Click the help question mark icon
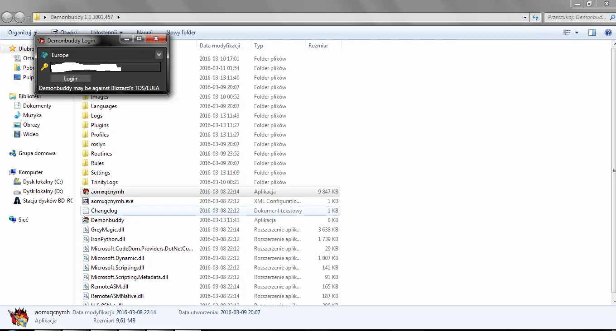The height and width of the screenshot is (331, 616). pos(608,33)
